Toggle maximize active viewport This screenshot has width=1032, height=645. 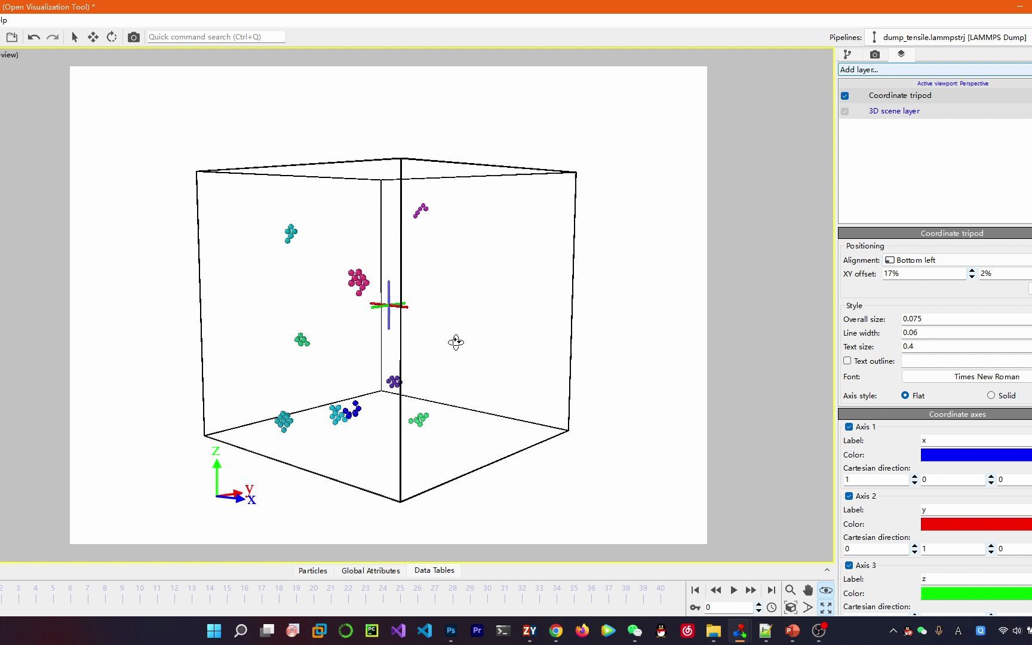[826, 608]
